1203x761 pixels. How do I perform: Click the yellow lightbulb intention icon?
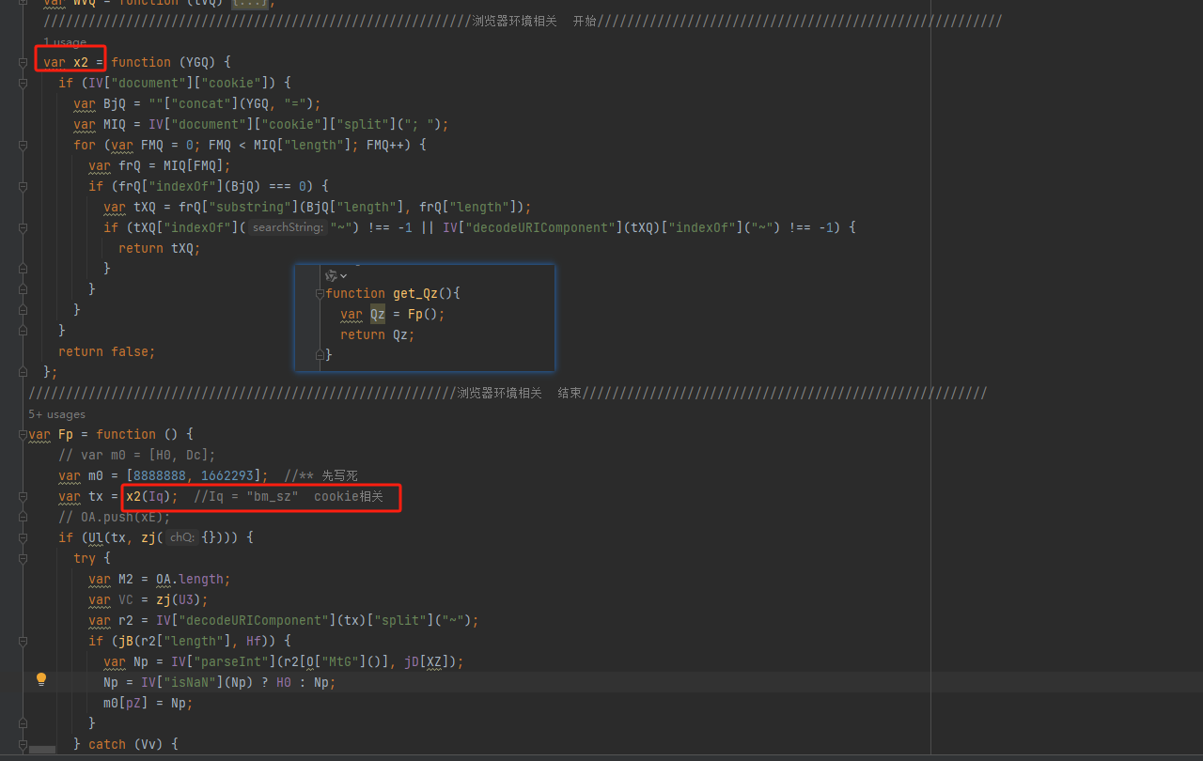pyautogui.click(x=41, y=678)
